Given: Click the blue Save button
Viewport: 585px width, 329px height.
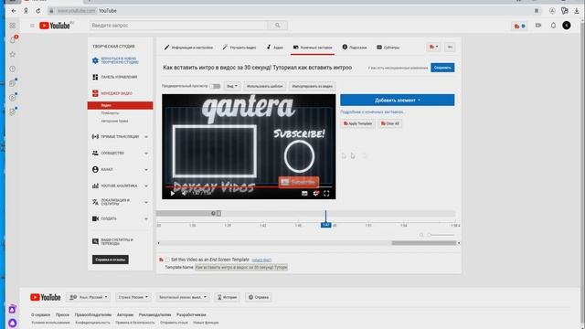Looking at the screenshot, I should point(442,68).
